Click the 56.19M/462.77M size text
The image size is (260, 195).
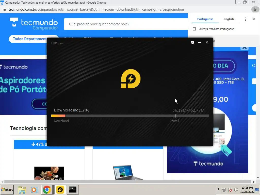[x=188, y=110]
